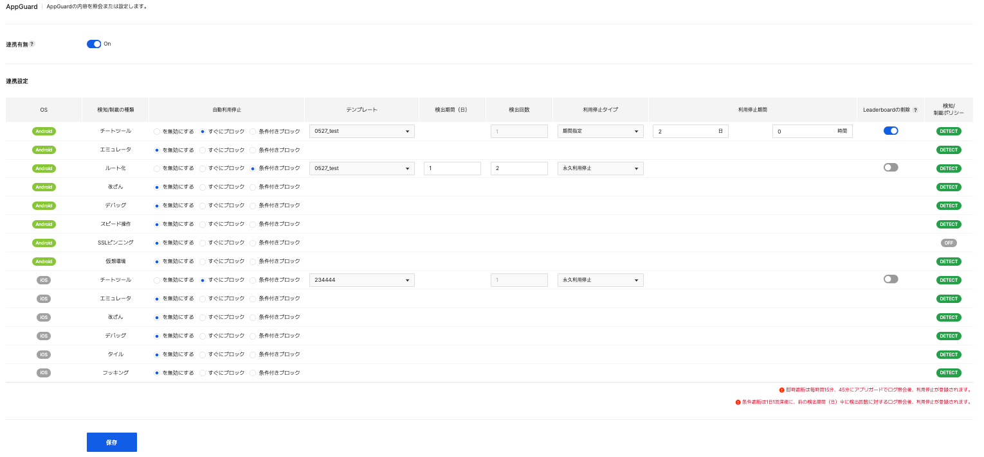Click the suspension days field showing 2 日
Screen dimensions: 984x457
(691, 131)
